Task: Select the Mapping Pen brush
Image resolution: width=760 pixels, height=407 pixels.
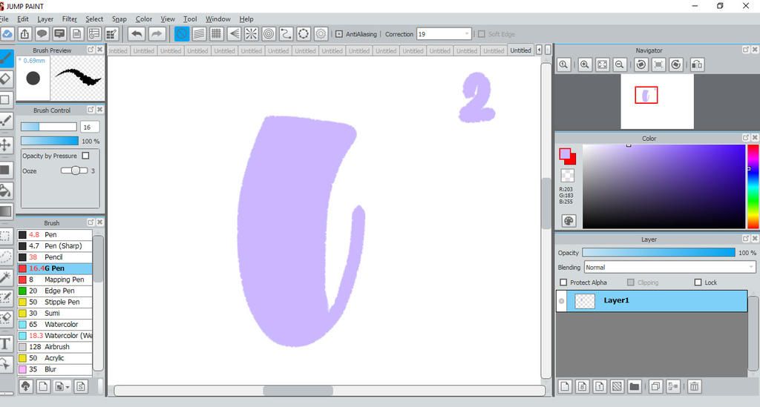Action: 55,279
